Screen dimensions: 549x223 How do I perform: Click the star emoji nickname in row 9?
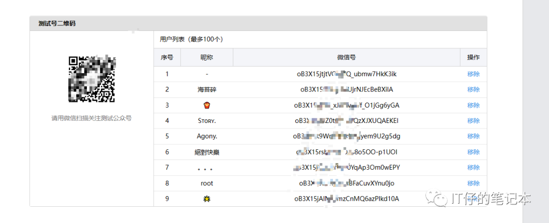tap(206, 199)
